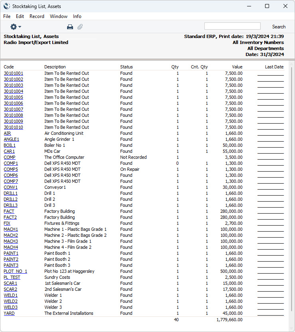Open asset link 30101001
Viewport: 295px width, 332px height.
pyautogui.click(x=13, y=73)
